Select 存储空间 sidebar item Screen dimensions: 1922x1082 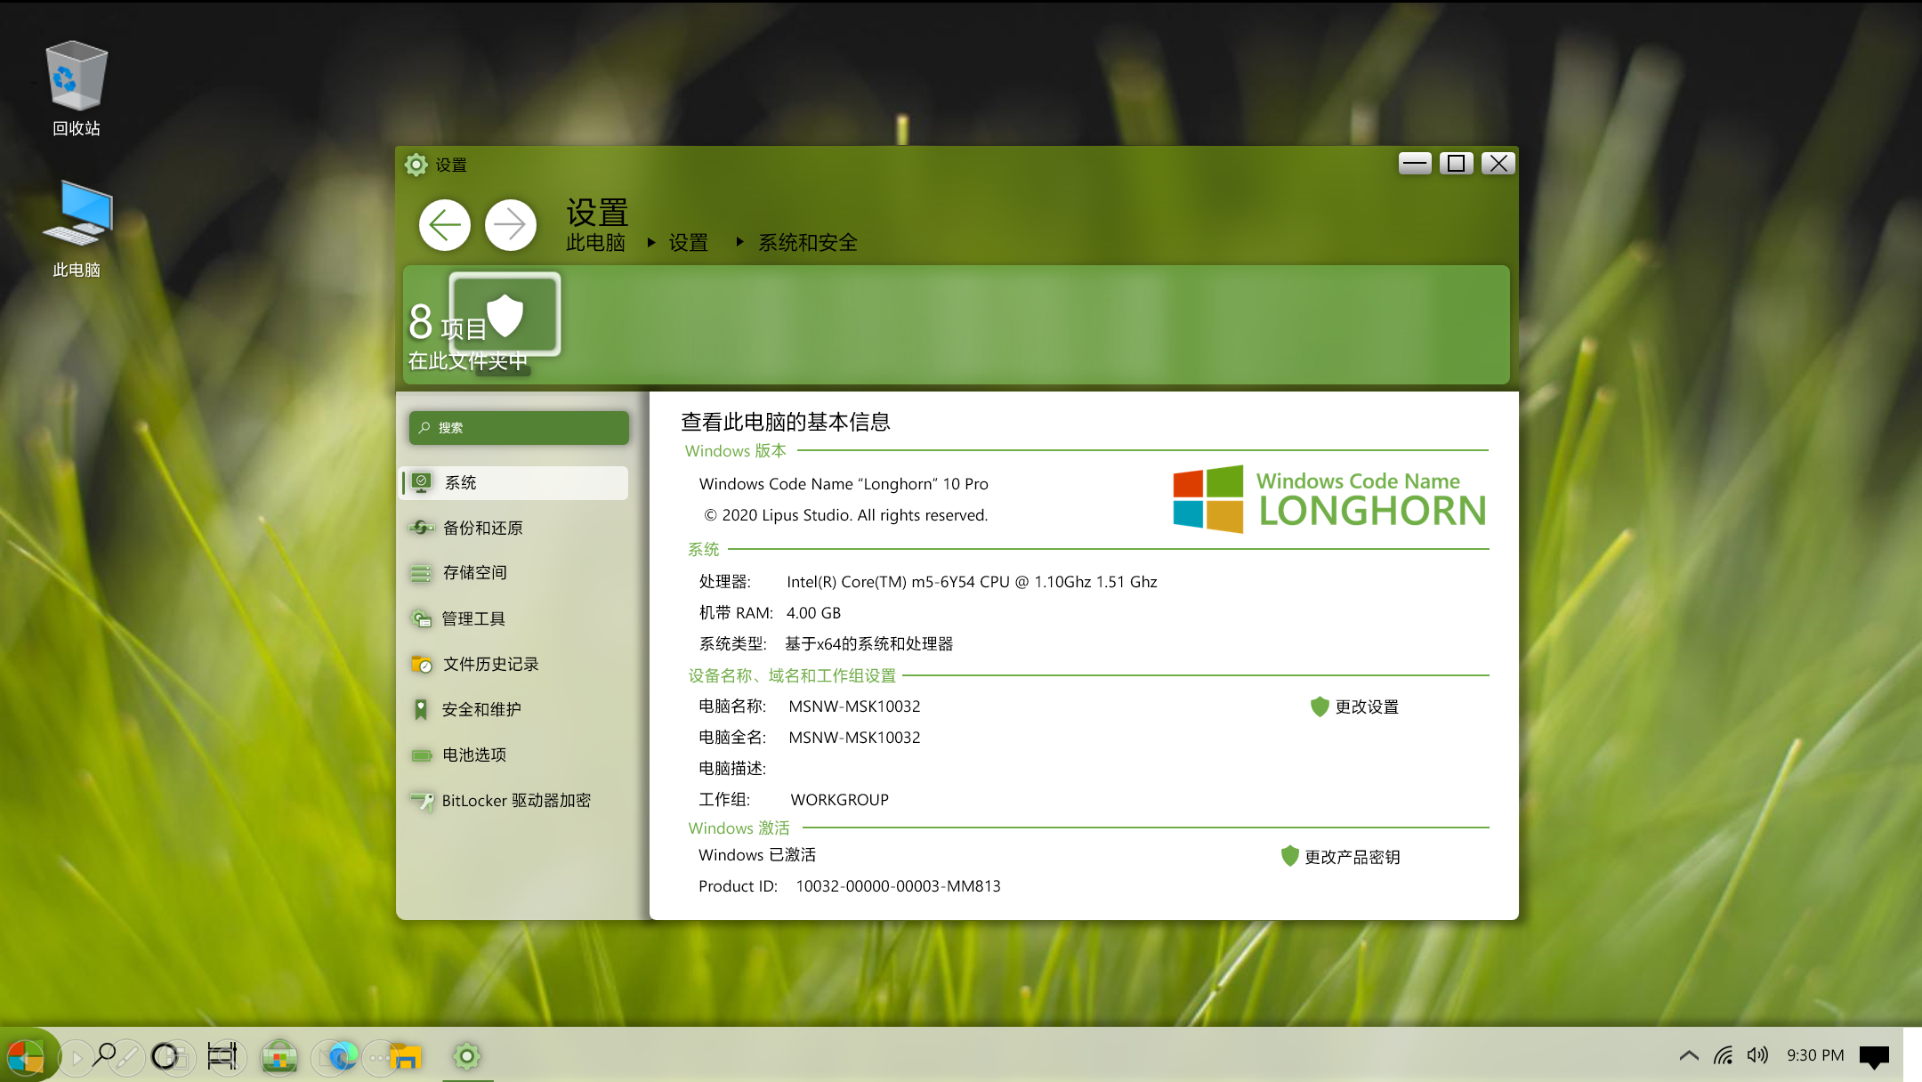pos(474,572)
